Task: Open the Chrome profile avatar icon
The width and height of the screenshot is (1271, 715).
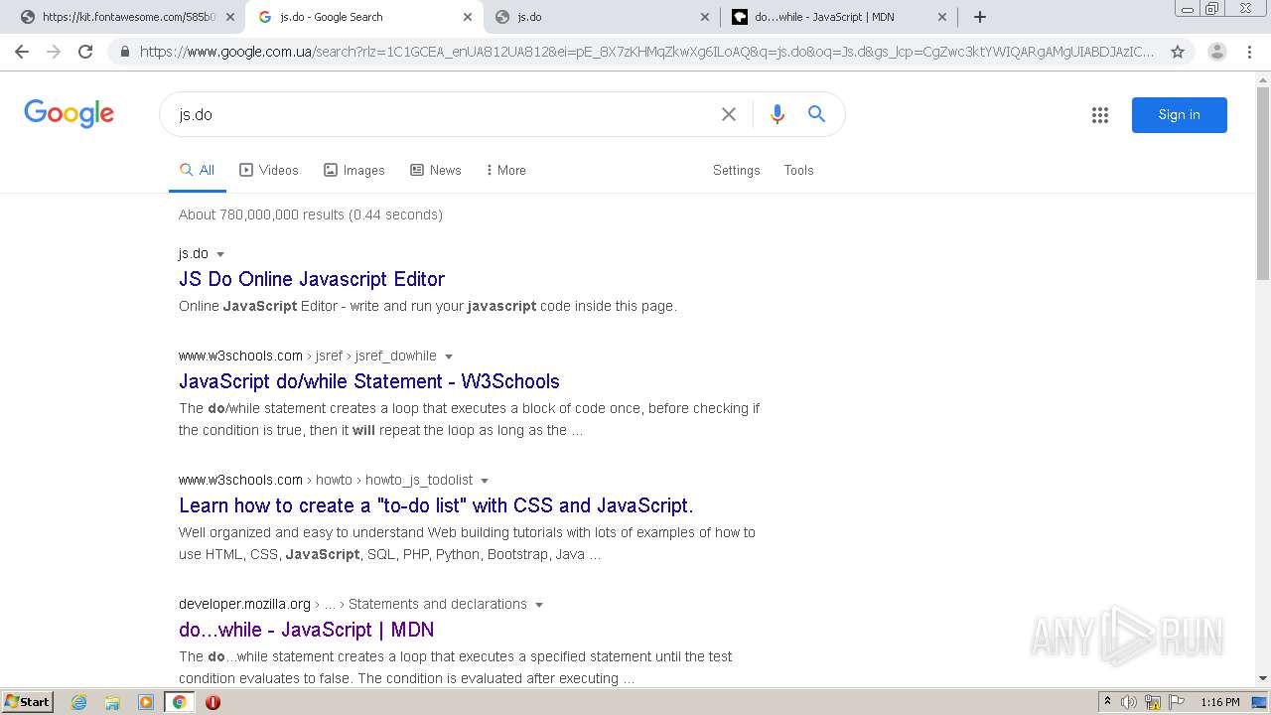Action: 1216,52
